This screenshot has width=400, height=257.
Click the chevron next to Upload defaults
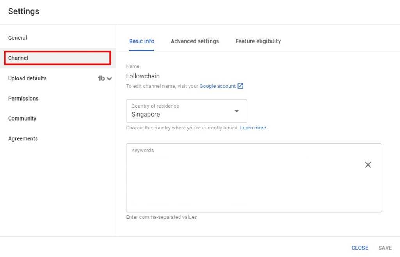point(109,78)
